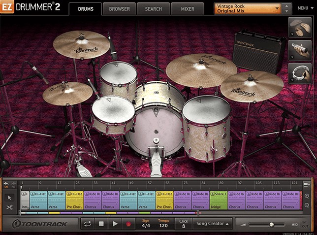Viewport: 317px width, 235px height.
Task: Switch to the Browser tab
Action: tap(119, 9)
